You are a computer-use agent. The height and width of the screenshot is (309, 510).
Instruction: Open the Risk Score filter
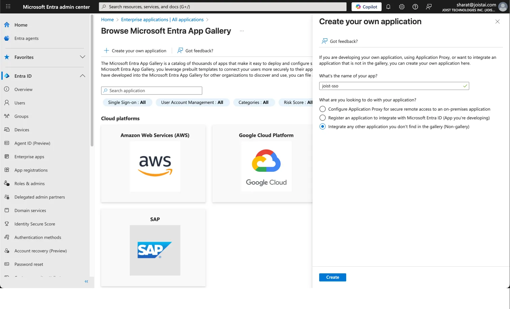tap(296, 103)
